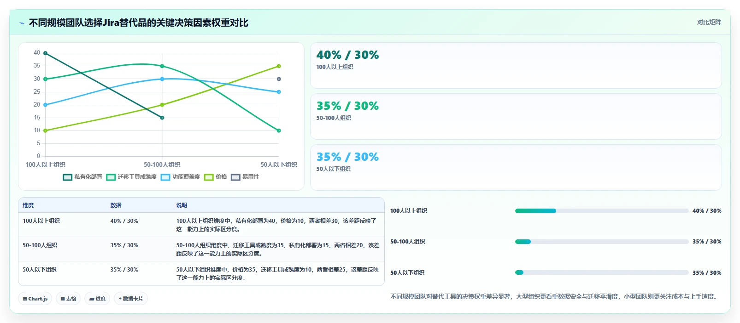This screenshot has height=323, width=740.
Task: Toggle 功能覆盖度 legend swatch
Action: pos(165,177)
